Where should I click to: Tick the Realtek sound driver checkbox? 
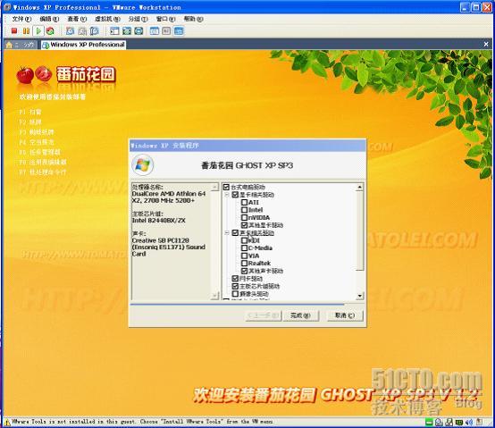[244, 264]
